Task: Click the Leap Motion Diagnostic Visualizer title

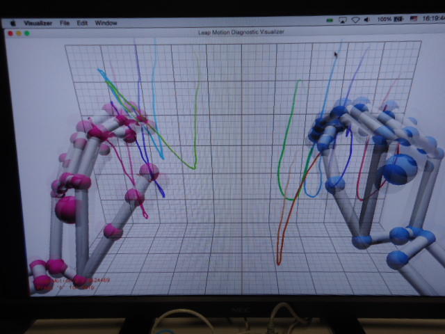Action: pyautogui.click(x=241, y=32)
